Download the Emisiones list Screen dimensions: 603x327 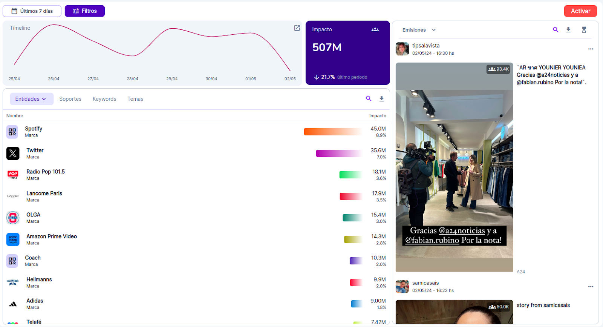tap(568, 30)
